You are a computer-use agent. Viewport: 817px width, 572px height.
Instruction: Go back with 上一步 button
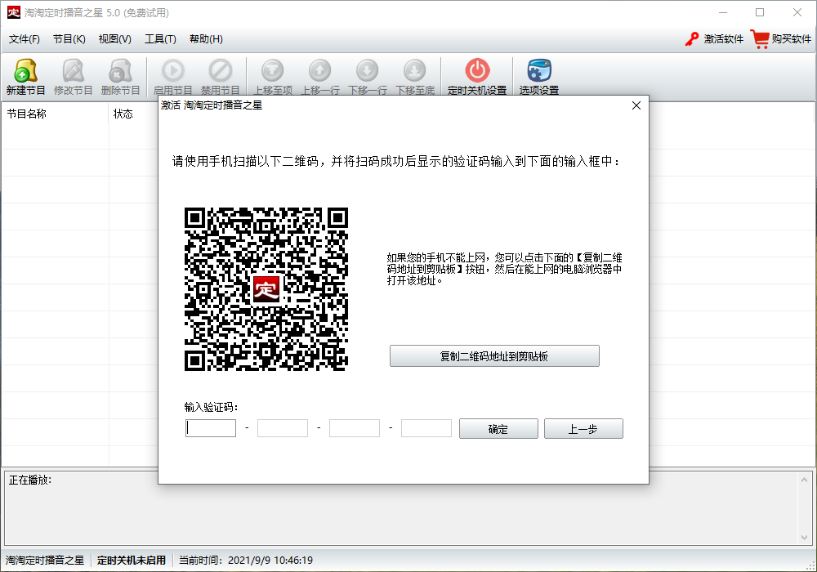point(583,429)
